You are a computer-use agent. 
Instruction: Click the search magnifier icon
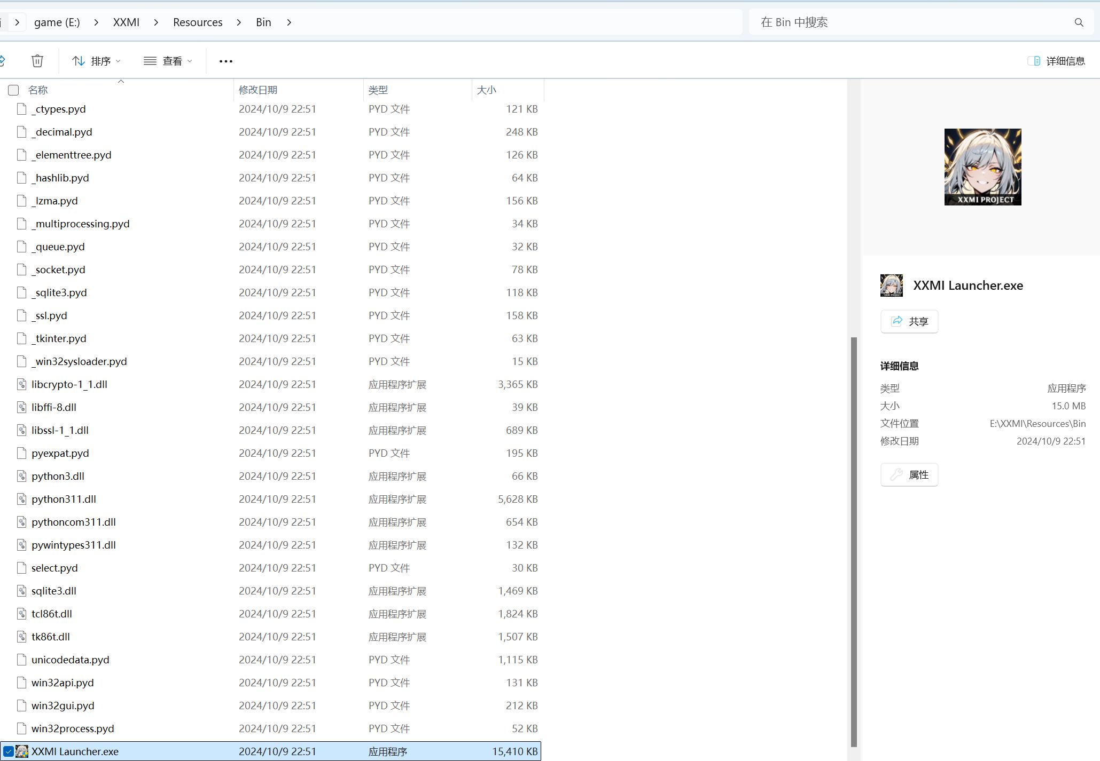pyautogui.click(x=1079, y=22)
